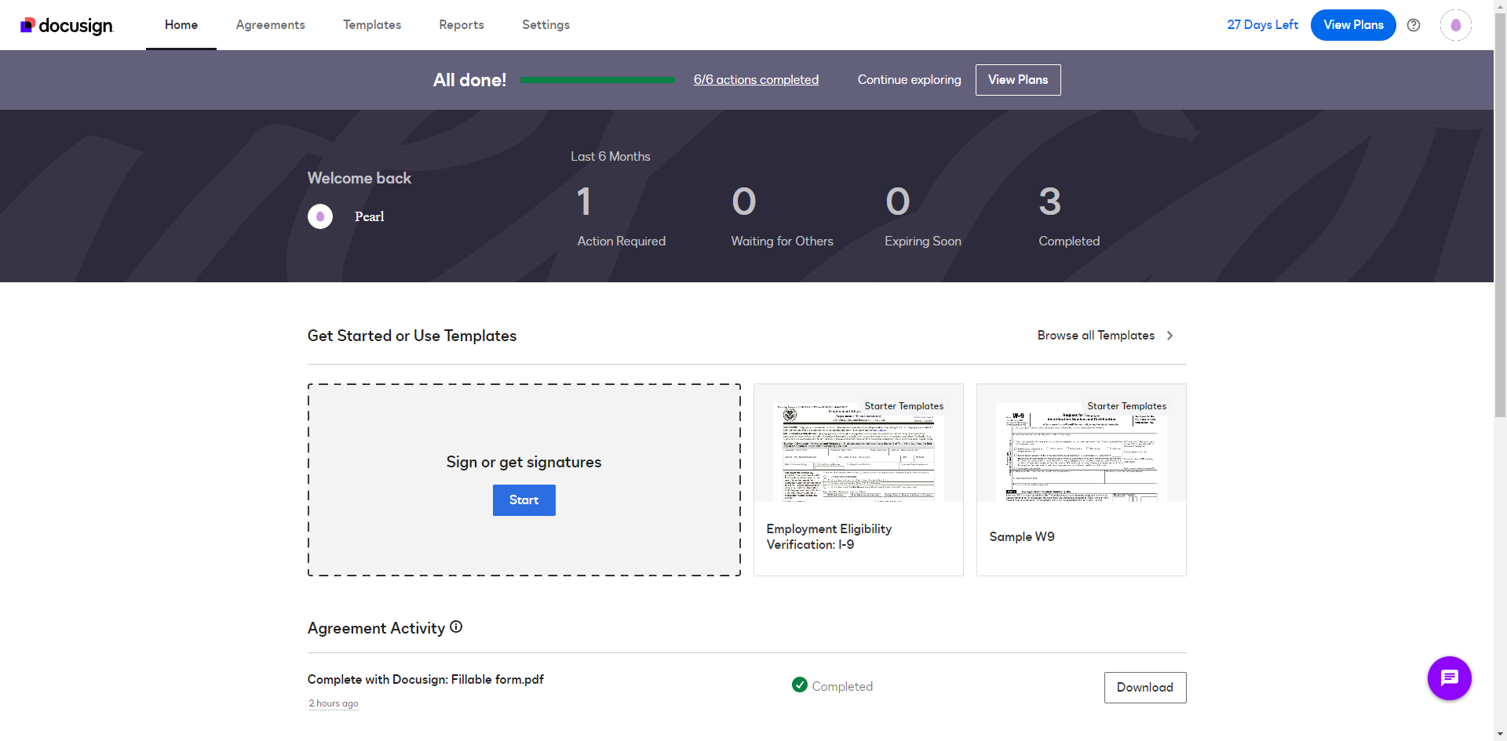Click the outlined View Plans banner button

pos(1018,80)
